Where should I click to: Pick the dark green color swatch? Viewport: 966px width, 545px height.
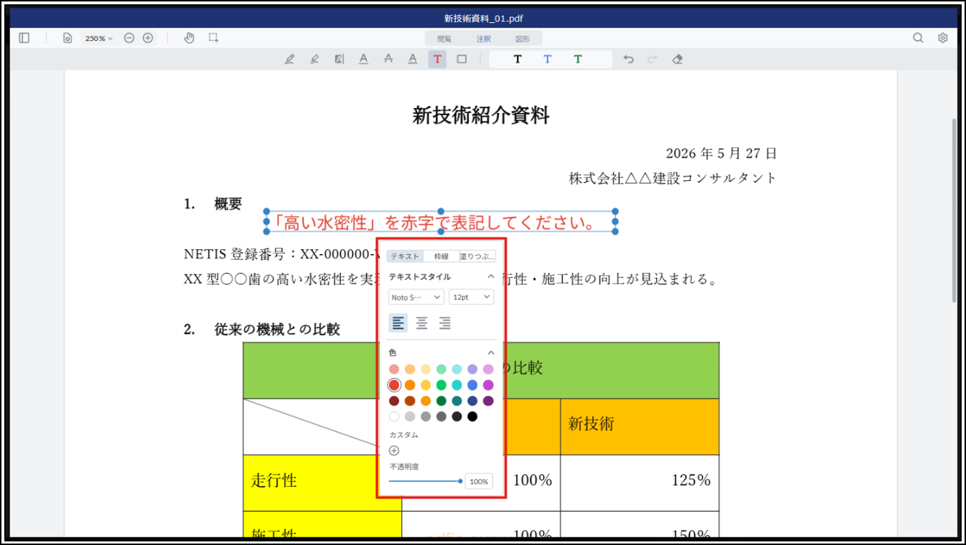(x=441, y=401)
